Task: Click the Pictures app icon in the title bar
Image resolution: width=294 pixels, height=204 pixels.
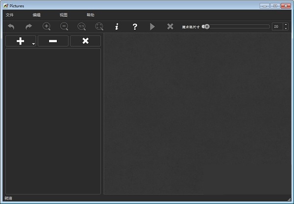Action: coord(6,6)
